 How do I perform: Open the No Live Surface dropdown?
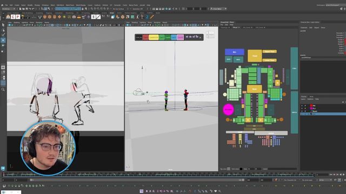point(119,9)
